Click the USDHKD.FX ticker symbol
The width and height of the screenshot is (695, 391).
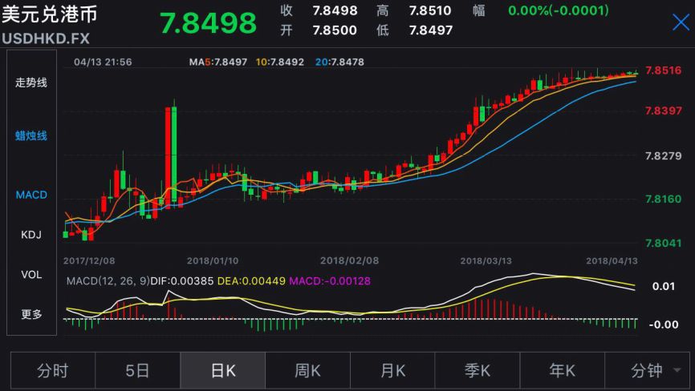(46, 38)
